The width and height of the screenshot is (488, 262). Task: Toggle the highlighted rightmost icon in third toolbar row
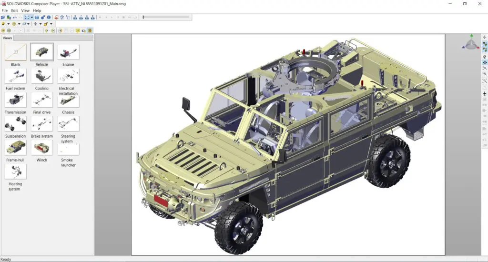(x=90, y=30)
